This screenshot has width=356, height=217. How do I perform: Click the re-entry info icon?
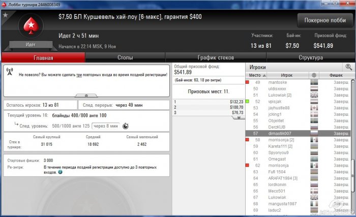pos(60,172)
